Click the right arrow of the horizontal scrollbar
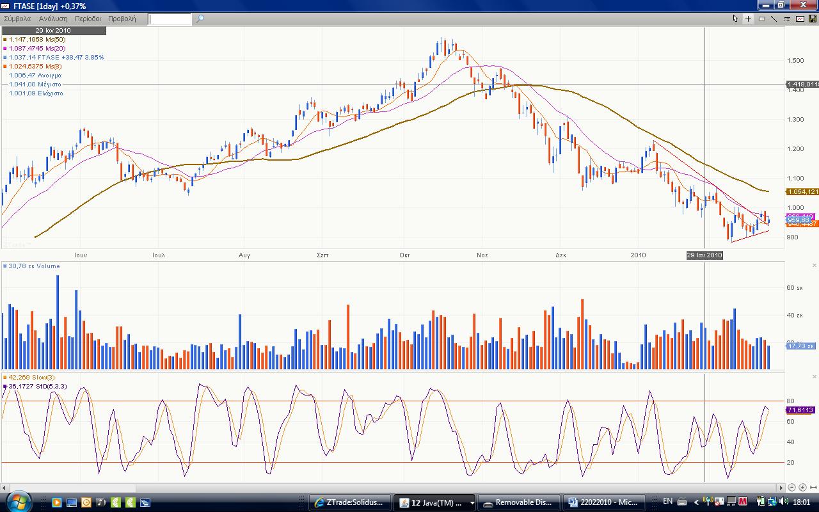This screenshot has width=819, height=512. (x=781, y=488)
